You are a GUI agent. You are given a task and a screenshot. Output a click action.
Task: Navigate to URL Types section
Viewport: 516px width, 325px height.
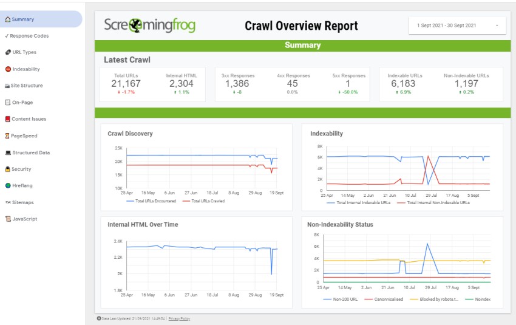pos(24,52)
